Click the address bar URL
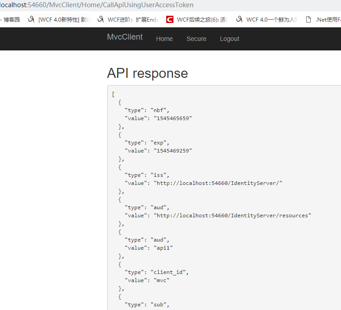The image size is (341, 310). coord(97,5)
